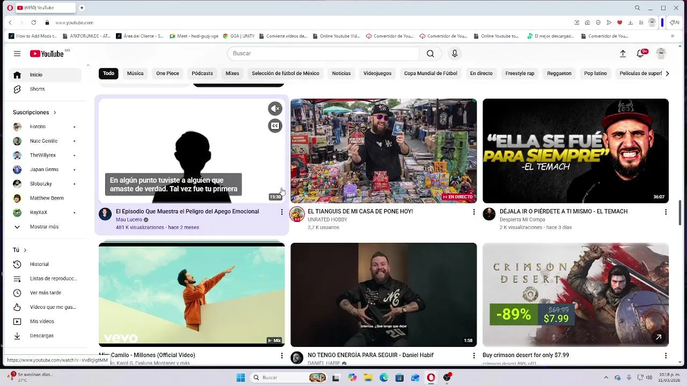
Task: Click the browser address bar
Action: (311, 23)
